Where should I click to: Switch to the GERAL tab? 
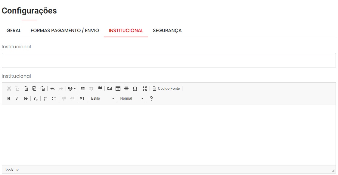(14, 31)
